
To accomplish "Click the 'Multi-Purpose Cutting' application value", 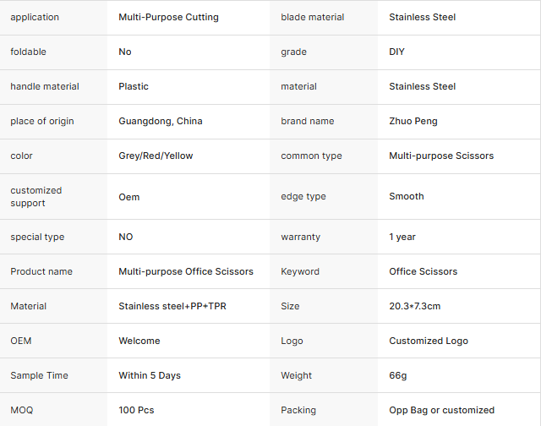I will tap(168, 17).
